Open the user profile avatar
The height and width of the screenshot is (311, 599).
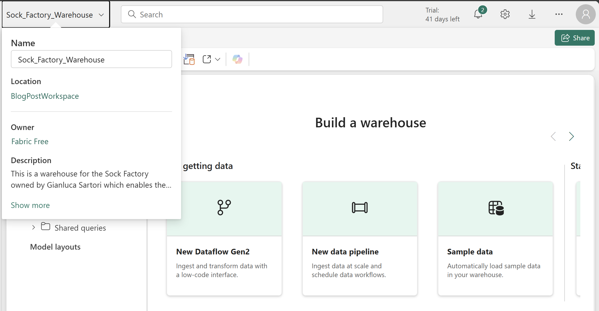[585, 14]
